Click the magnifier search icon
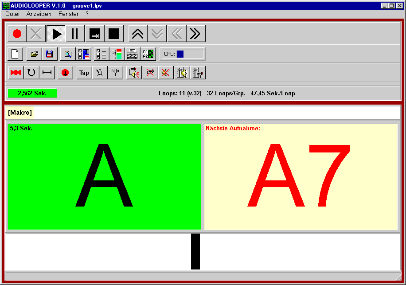The width and height of the screenshot is (406, 285). point(68,54)
